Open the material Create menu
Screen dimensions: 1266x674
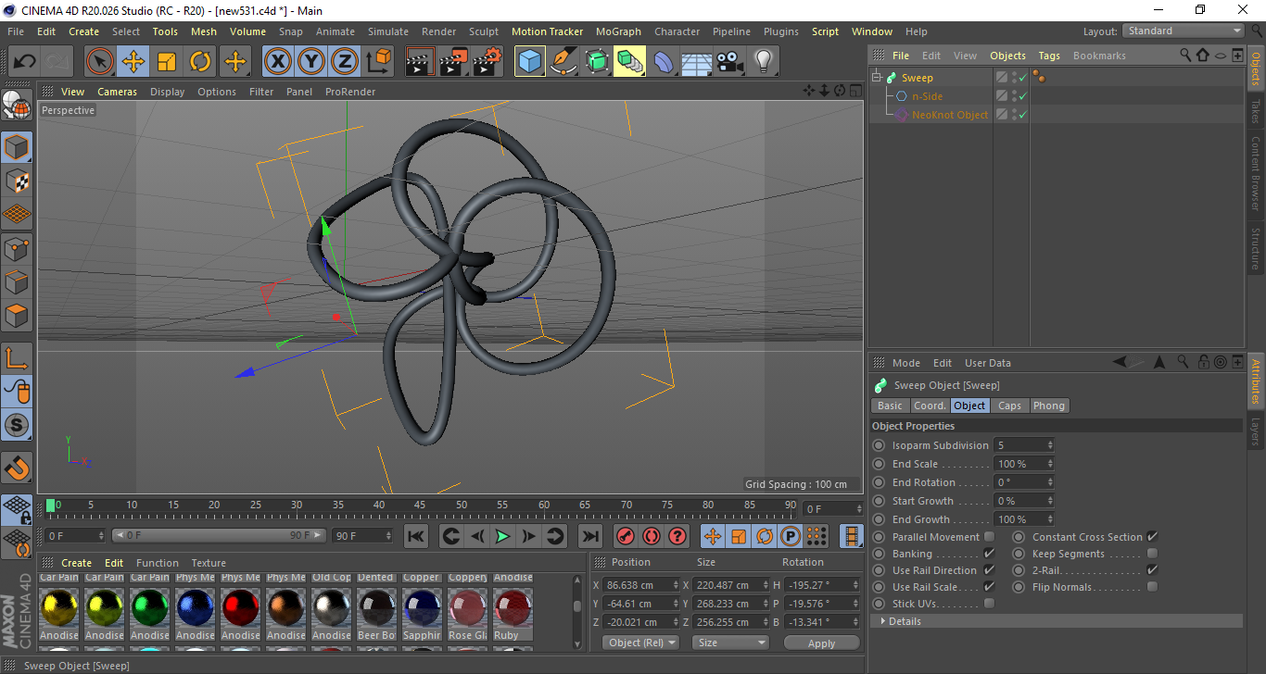click(76, 563)
